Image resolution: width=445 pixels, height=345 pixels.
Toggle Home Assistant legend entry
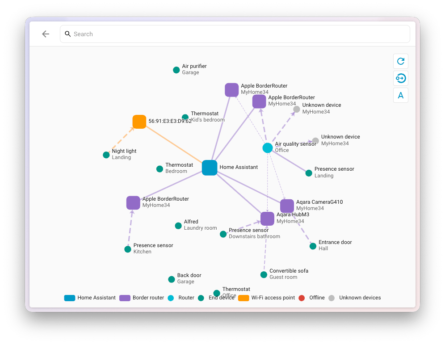click(90, 298)
